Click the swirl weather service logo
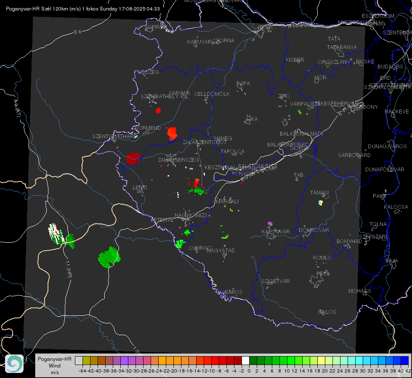The width and height of the screenshot is (412, 378). pos(14,364)
